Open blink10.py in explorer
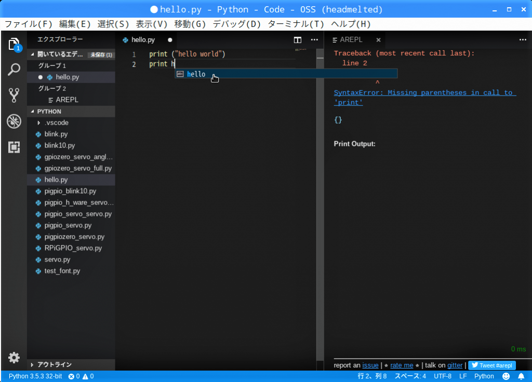 pyautogui.click(x=71, y=146)
